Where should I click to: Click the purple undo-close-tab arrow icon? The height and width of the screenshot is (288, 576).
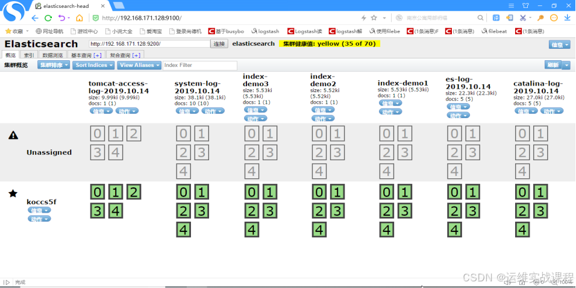tap(61, 18)
